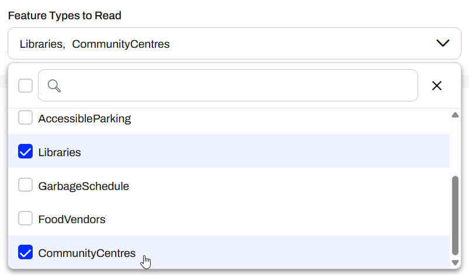The height and width of the screenshot is (275, 469).
Task: Click the Libraries option label
Action: pos(60,153)
